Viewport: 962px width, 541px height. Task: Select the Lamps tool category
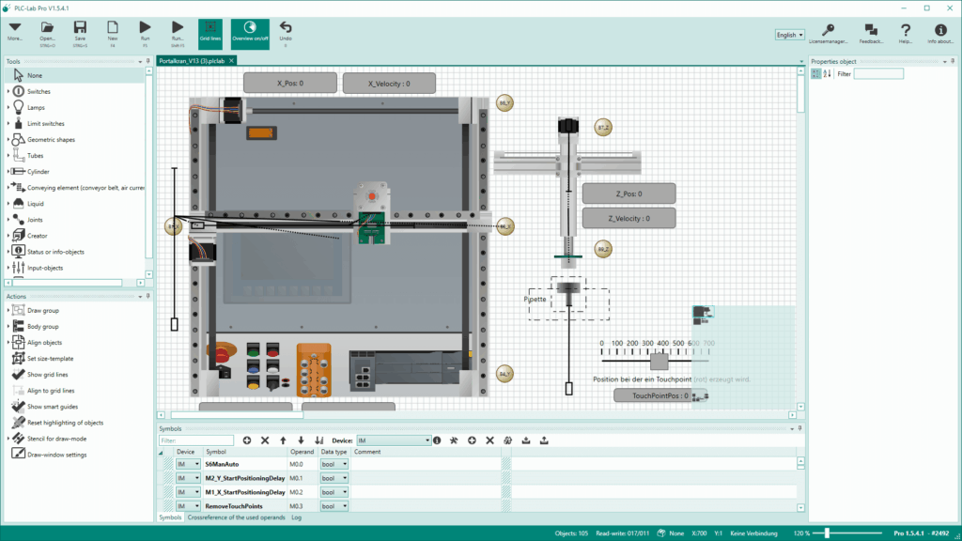(36, 107)
